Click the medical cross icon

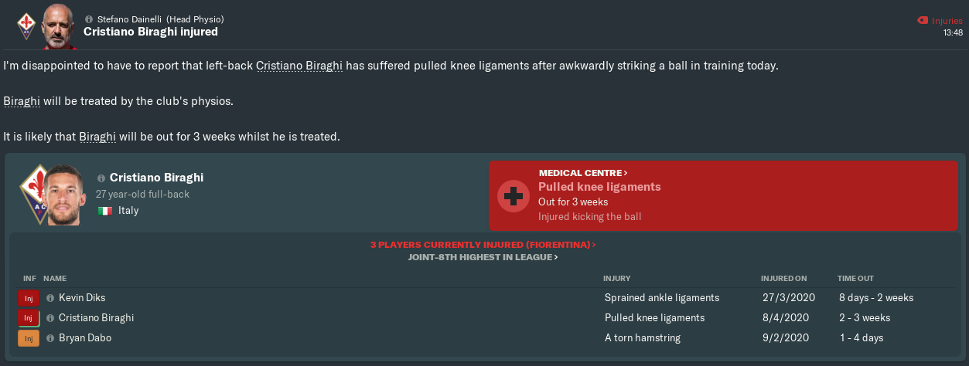pos(512,196)
